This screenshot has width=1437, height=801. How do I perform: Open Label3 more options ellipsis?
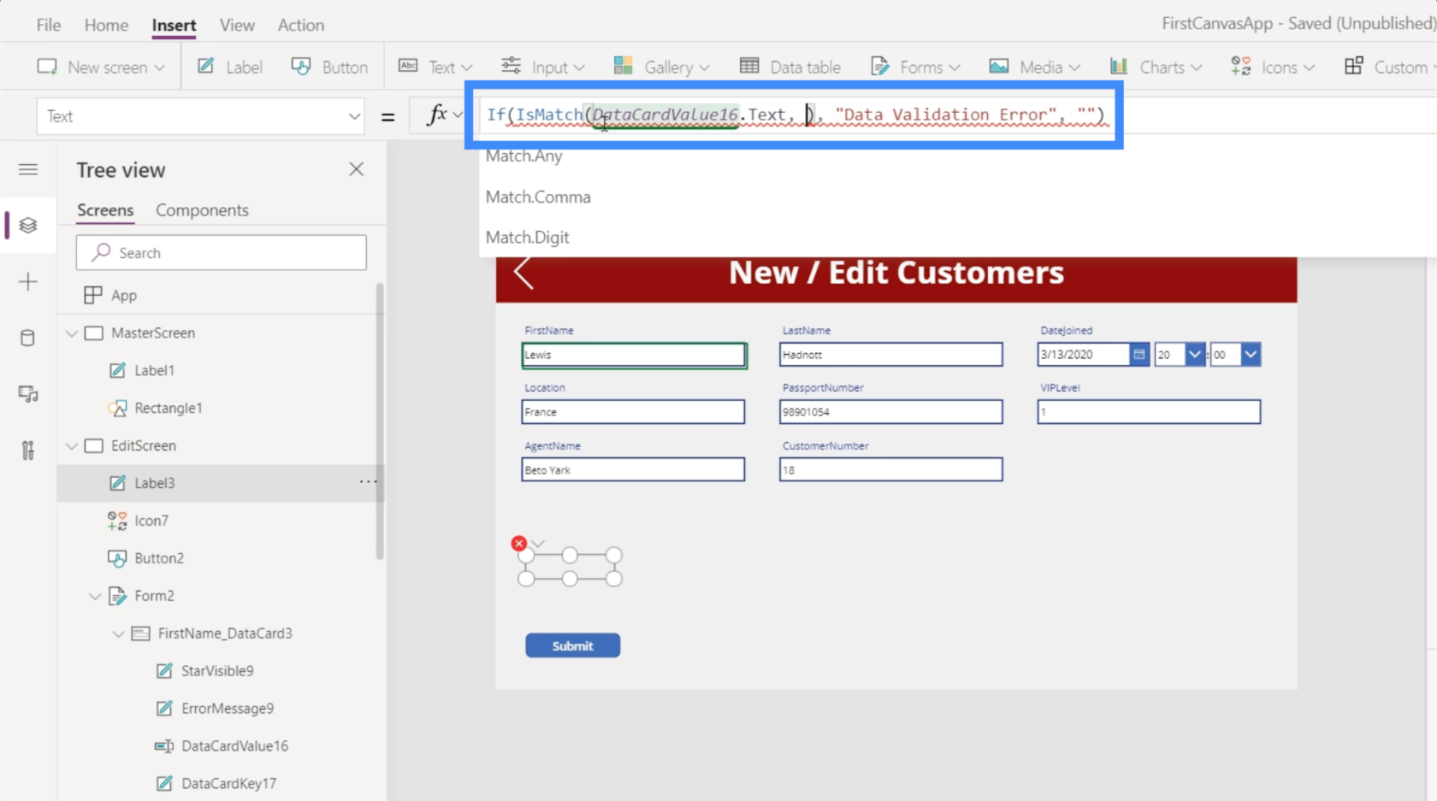click(368, 482)
